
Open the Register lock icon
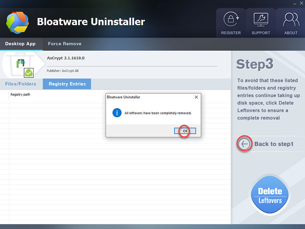tap(231, 19)
